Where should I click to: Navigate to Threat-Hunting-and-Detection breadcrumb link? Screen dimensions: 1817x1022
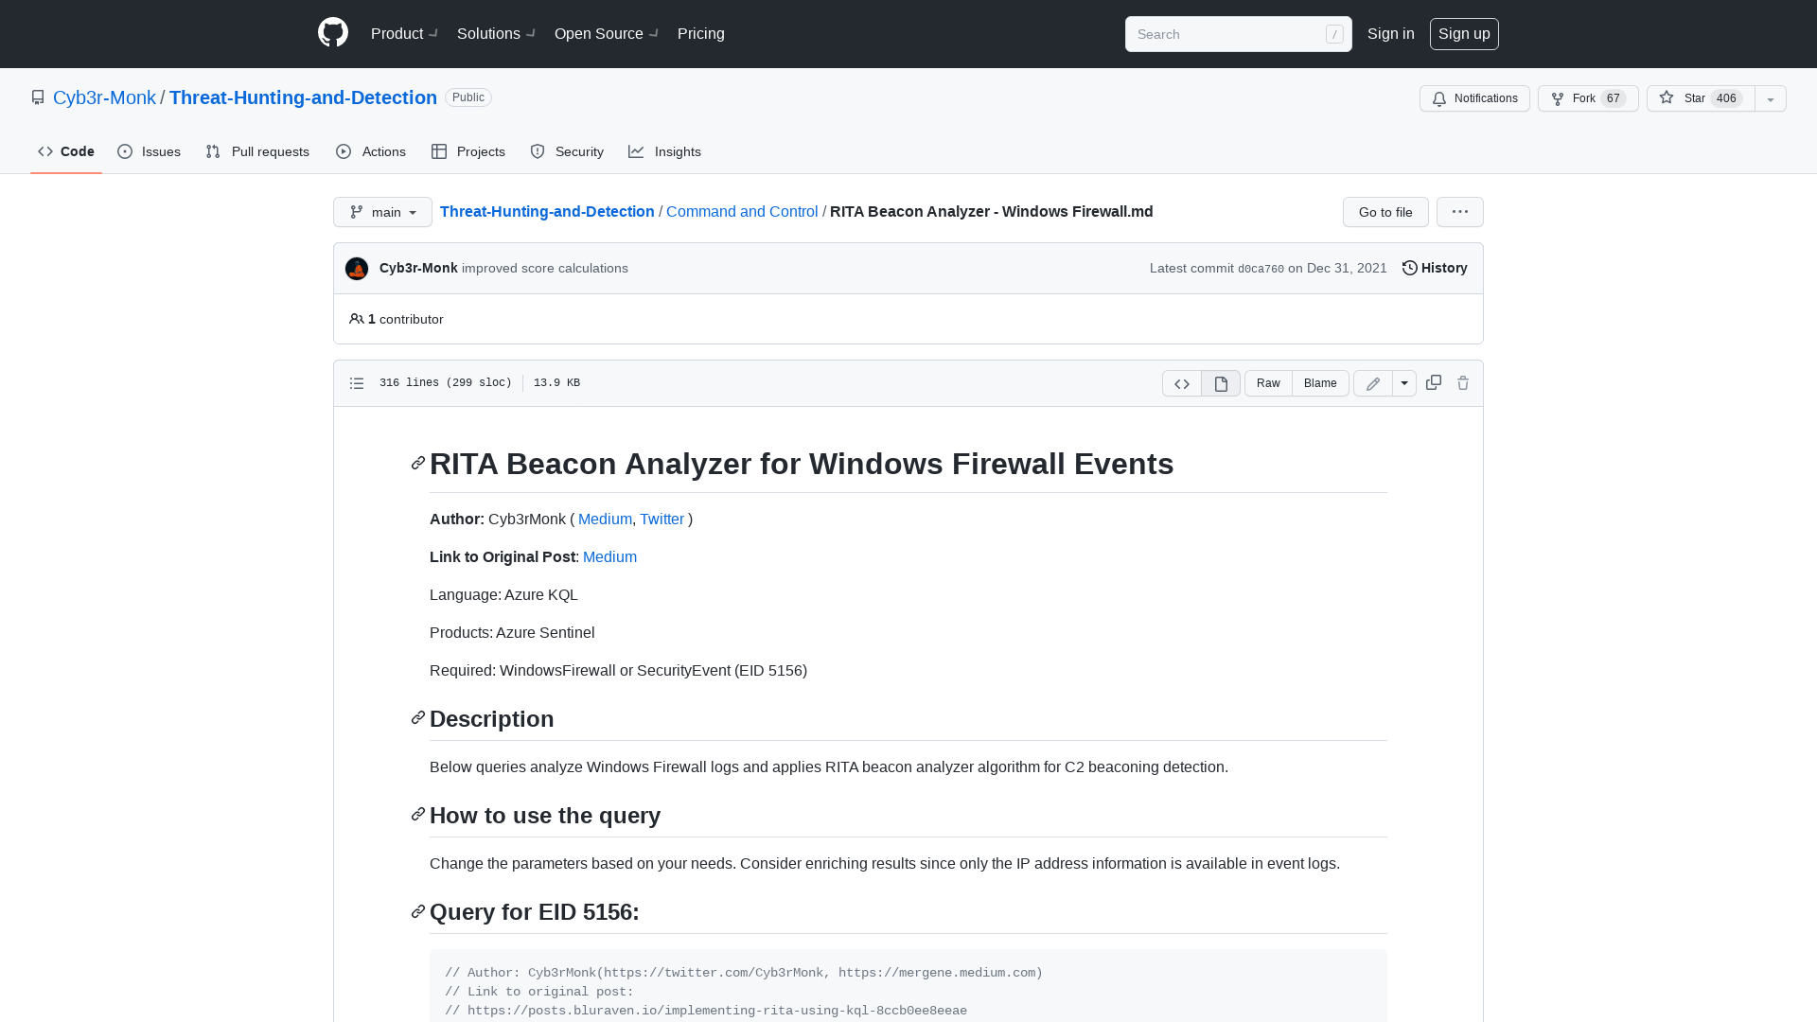(547, 211)
